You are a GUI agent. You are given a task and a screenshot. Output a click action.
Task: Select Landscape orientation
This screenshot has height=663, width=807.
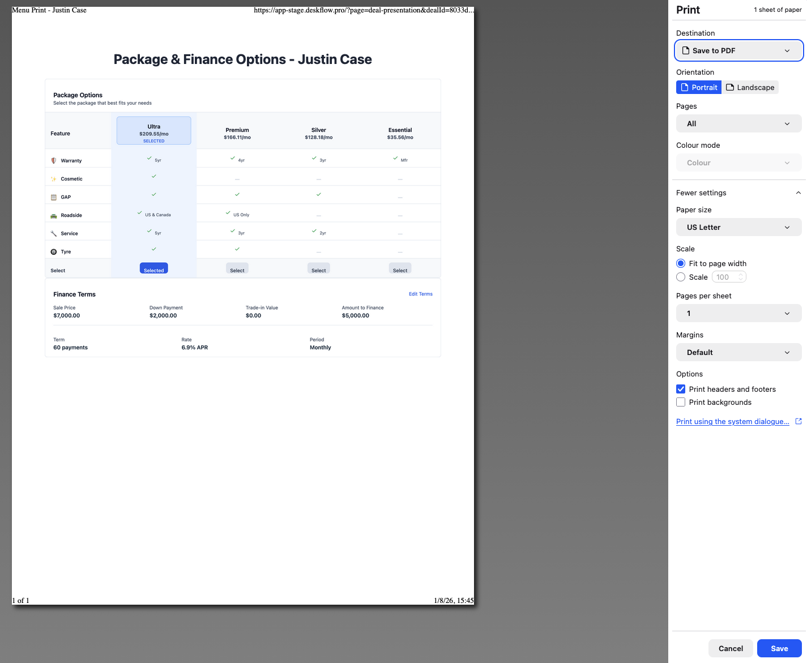[750, 87]
